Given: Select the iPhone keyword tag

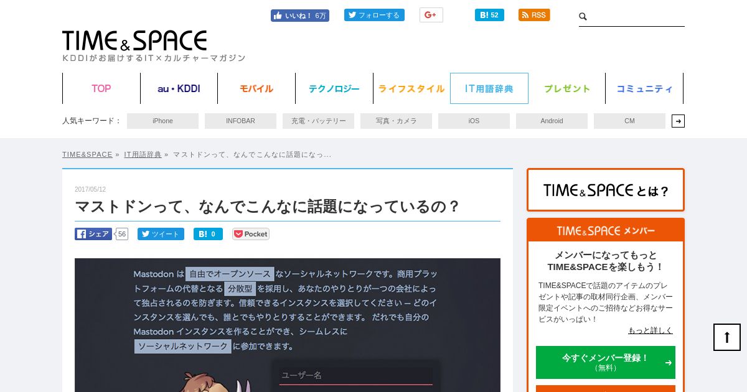Looking at the screenshot, I should click(x=162, y=121).
